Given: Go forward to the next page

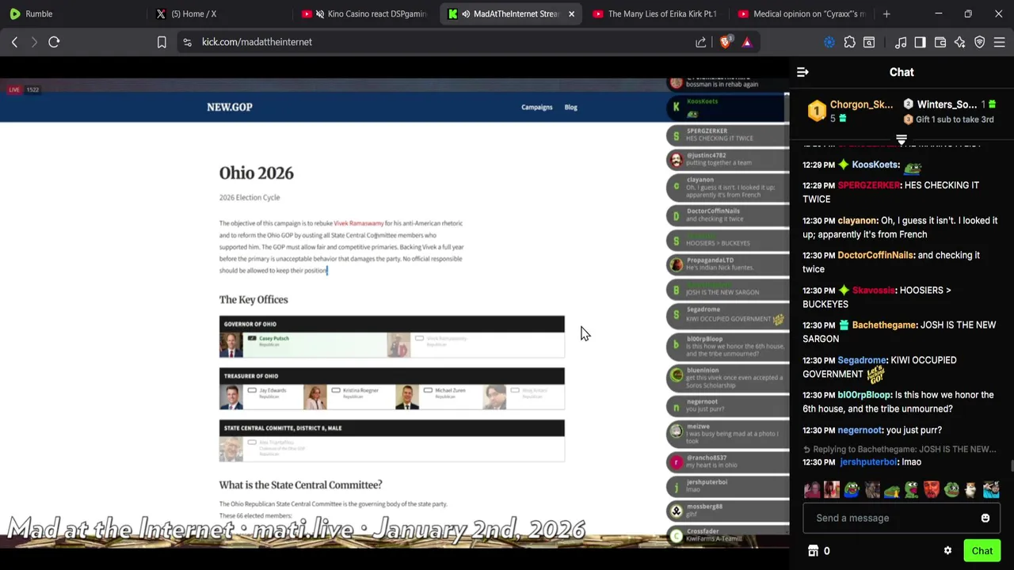Looking at the screenshot, I should pyautogui.click(x=34, y=42).
